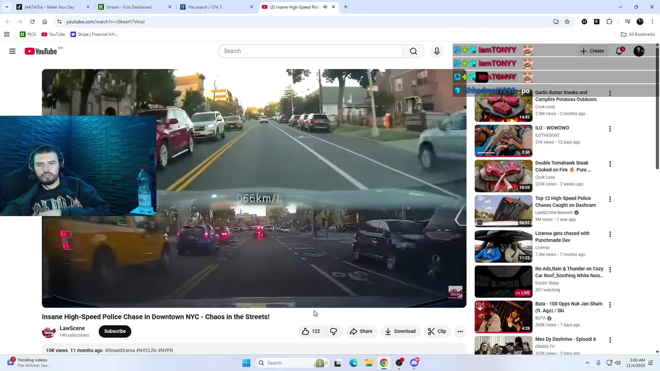Share this video
This screenshot has width=660, height=371.
coord(361,331)
